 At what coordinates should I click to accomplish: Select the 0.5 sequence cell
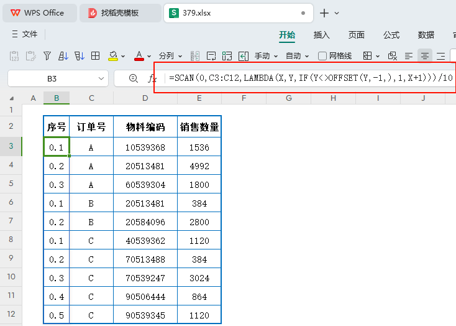point(57,315)
